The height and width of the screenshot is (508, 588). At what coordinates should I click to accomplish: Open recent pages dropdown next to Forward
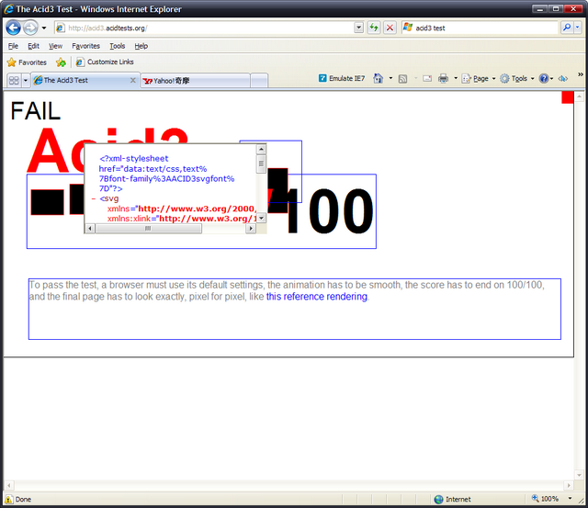coord(44,28)
